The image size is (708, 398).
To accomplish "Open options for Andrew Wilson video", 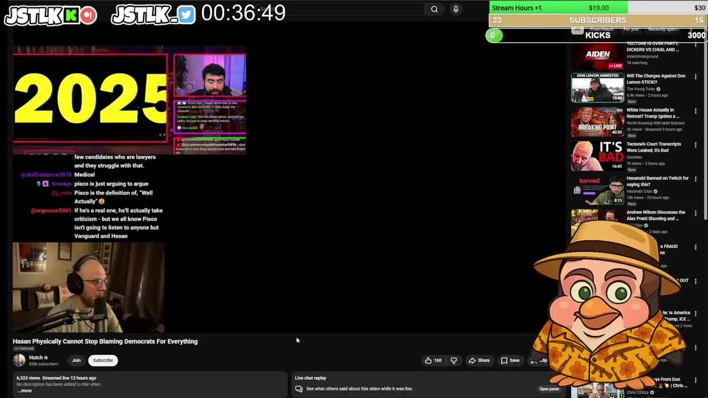I will pos(695,213).
